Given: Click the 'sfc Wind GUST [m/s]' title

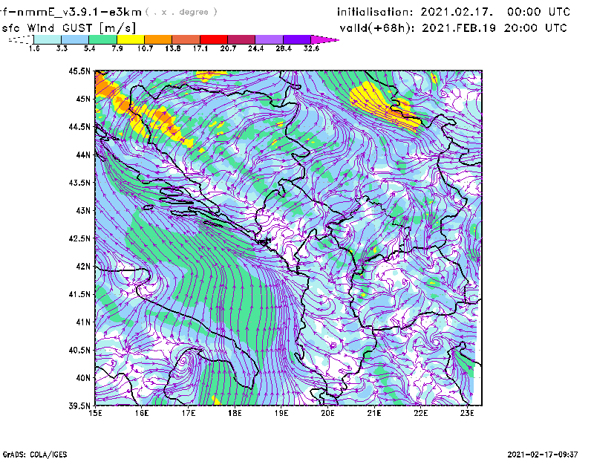Looking at the screenshot, I should click(x=69, y=28).
